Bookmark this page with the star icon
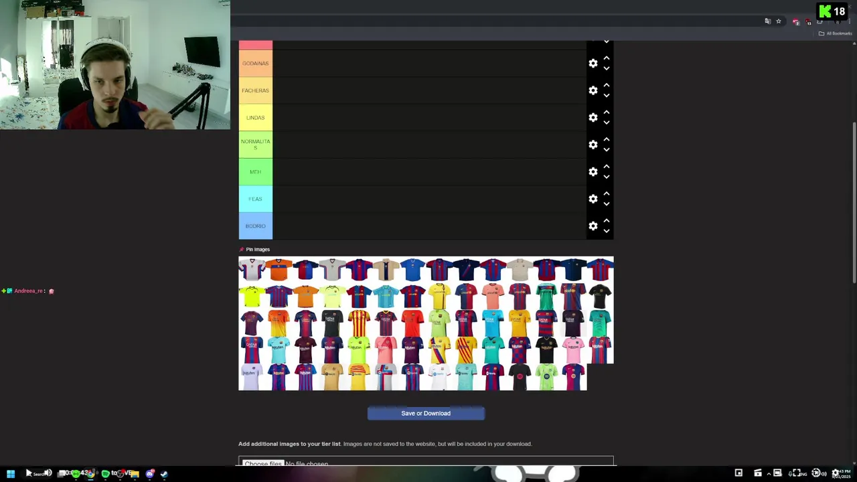 point(779,21)
